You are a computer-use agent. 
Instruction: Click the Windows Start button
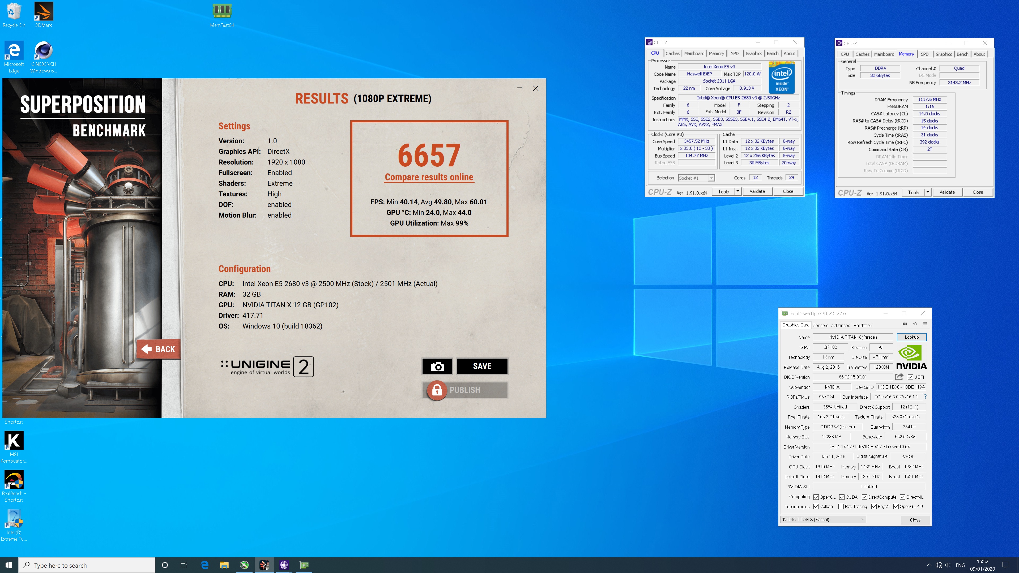[x=9, y=565]
